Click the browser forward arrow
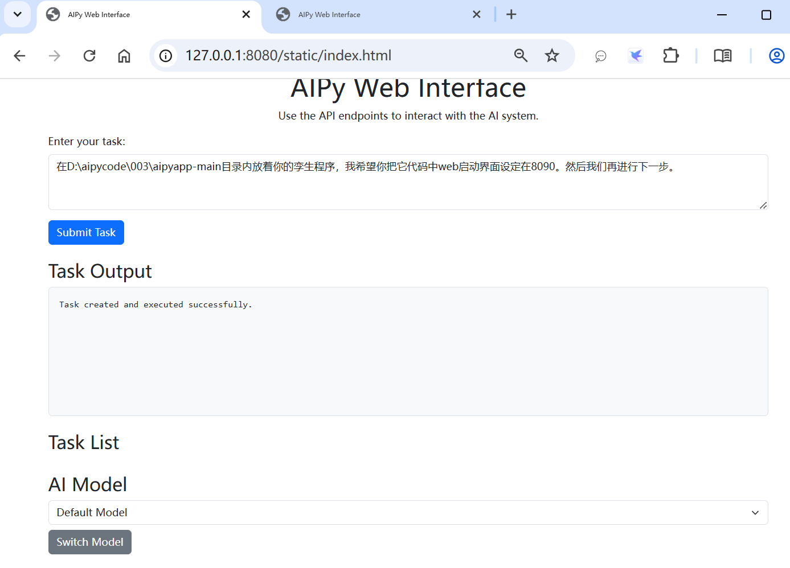 click(55, 56)
